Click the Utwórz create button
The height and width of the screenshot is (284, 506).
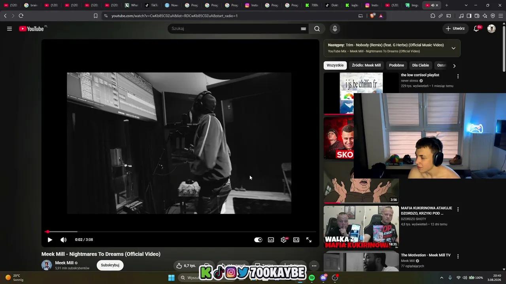[455, 28]
